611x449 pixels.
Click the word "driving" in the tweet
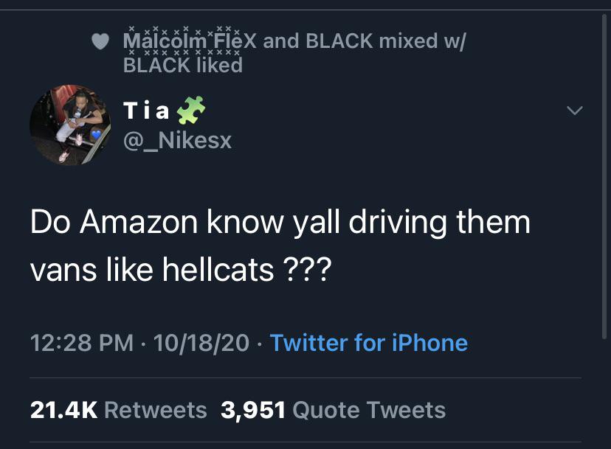click(x=390, y=223)
